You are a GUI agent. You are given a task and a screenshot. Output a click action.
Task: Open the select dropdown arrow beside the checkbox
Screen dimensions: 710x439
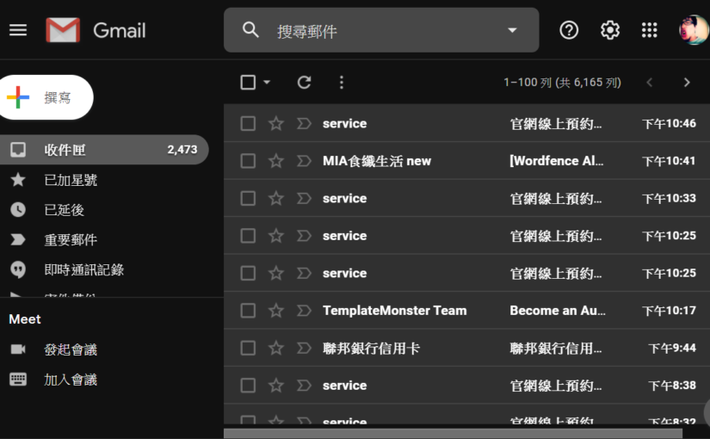(267, 83)
